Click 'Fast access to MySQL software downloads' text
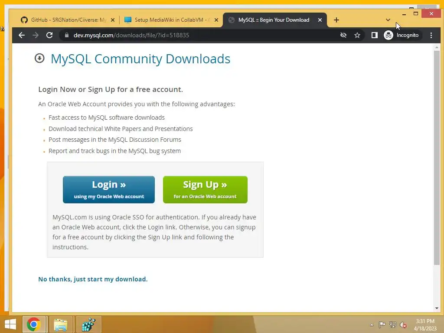The height and width of the screenshot is (333, 444). 107,118
